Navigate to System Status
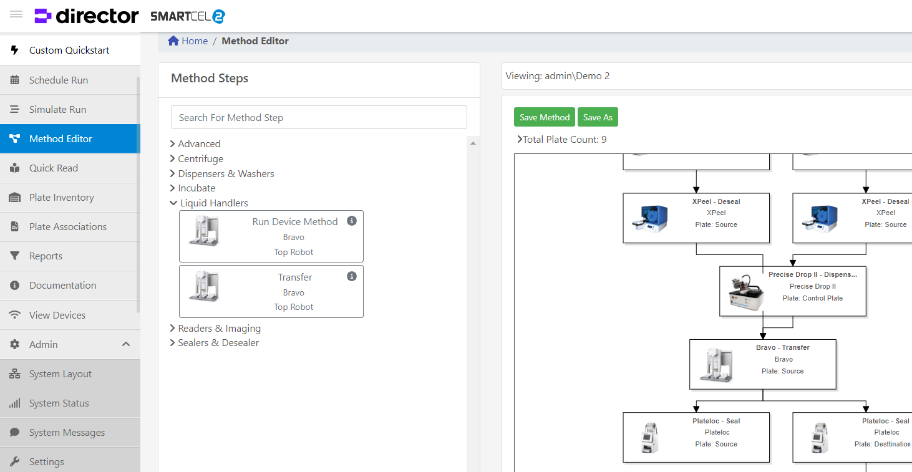The height and width of the screenshot is (472, 912). click(70, 403)
